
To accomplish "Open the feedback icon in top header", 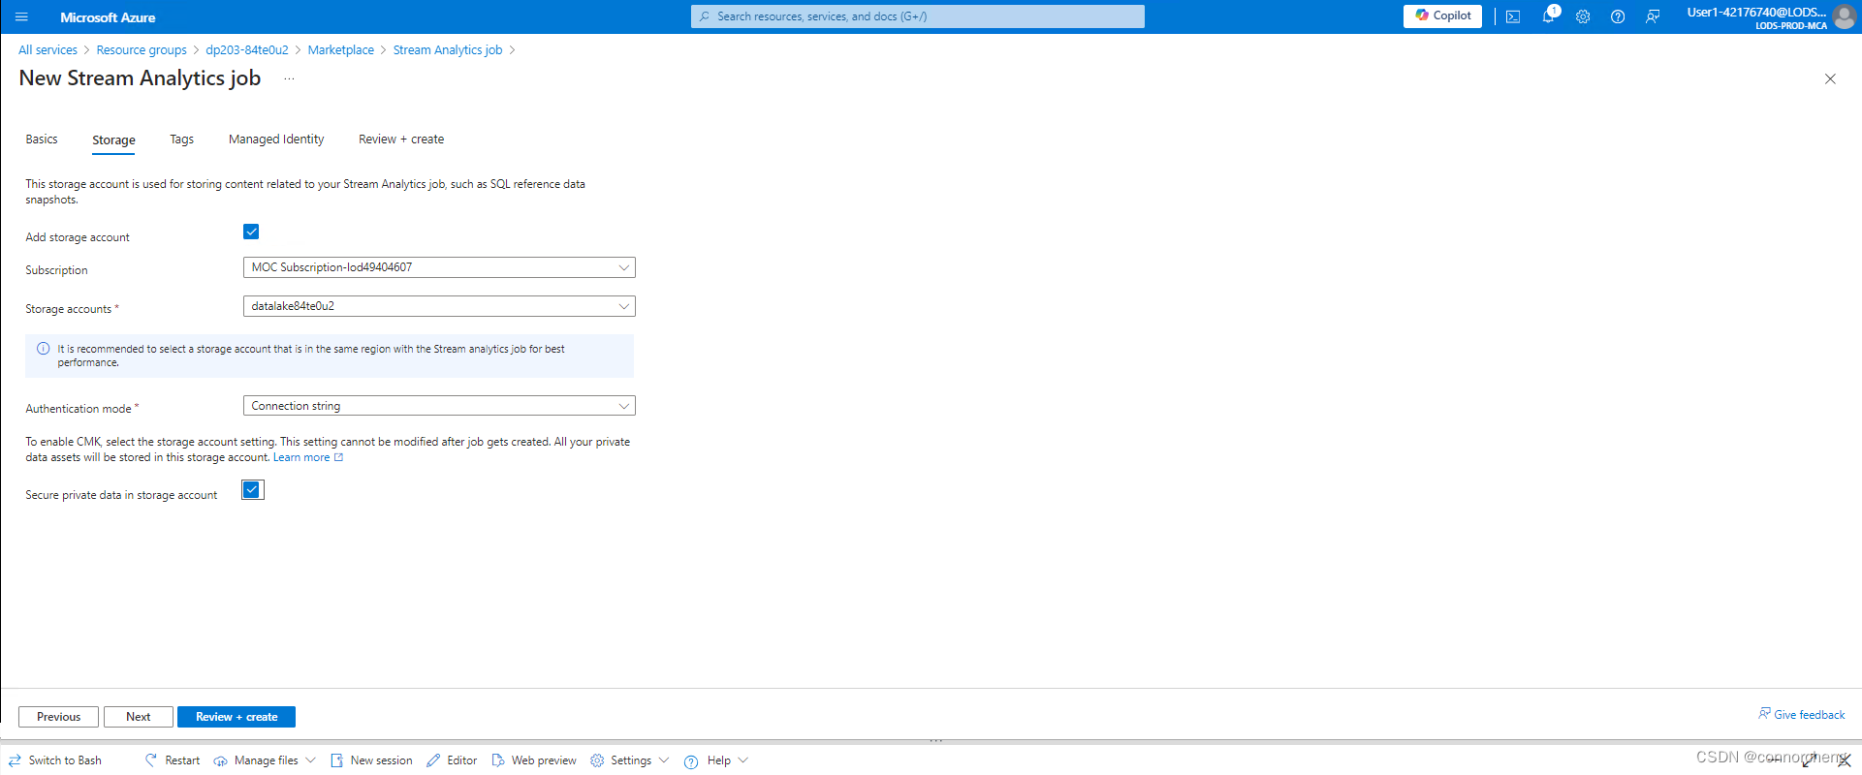I will click(1653, 16).
